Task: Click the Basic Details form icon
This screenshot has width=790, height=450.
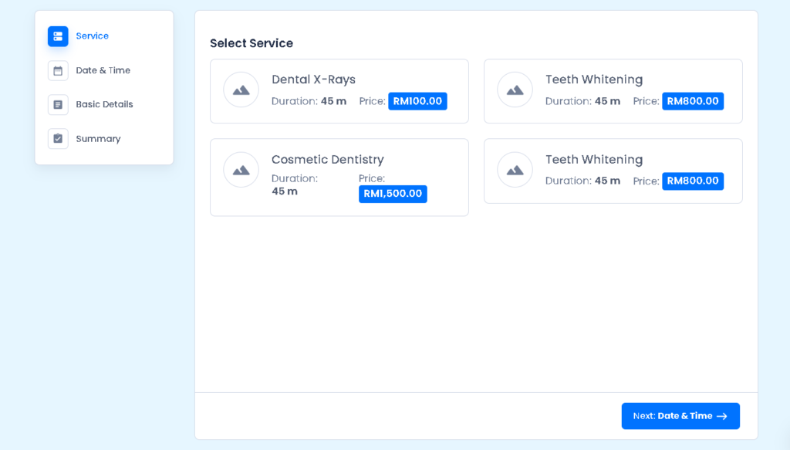Action: pos(58,104)
